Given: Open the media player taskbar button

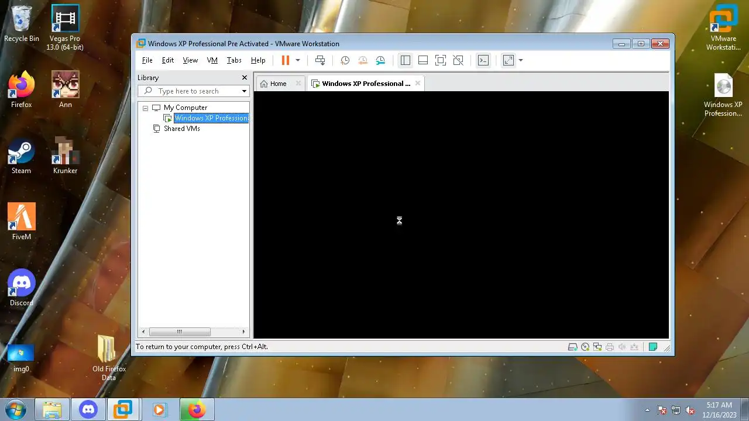Looking at the screenshot, I should [159, 410].
